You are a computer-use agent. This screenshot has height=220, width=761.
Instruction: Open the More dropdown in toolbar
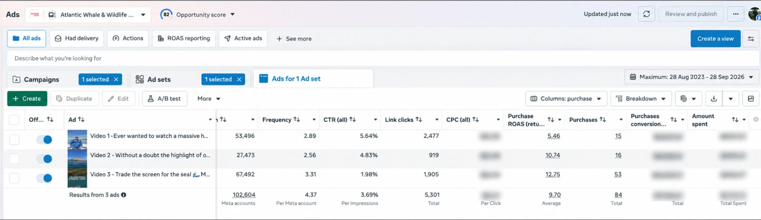pos(209,99)
